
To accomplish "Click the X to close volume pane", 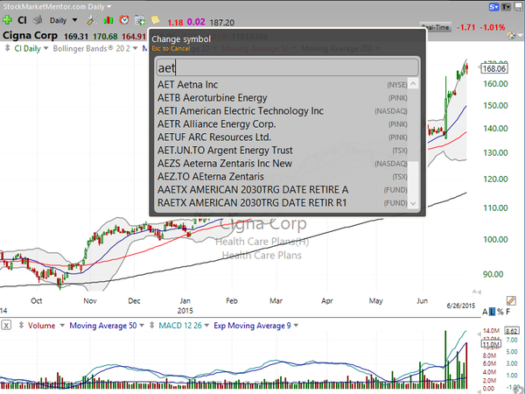I will tap(6, 325).
